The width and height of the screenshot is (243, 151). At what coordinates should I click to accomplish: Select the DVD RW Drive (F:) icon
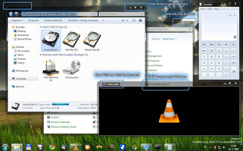[x=51, y=71]
